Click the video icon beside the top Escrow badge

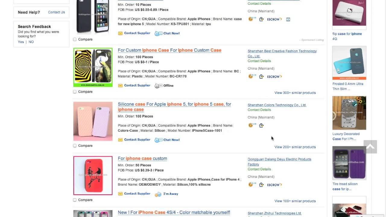[x=288, y=19]
